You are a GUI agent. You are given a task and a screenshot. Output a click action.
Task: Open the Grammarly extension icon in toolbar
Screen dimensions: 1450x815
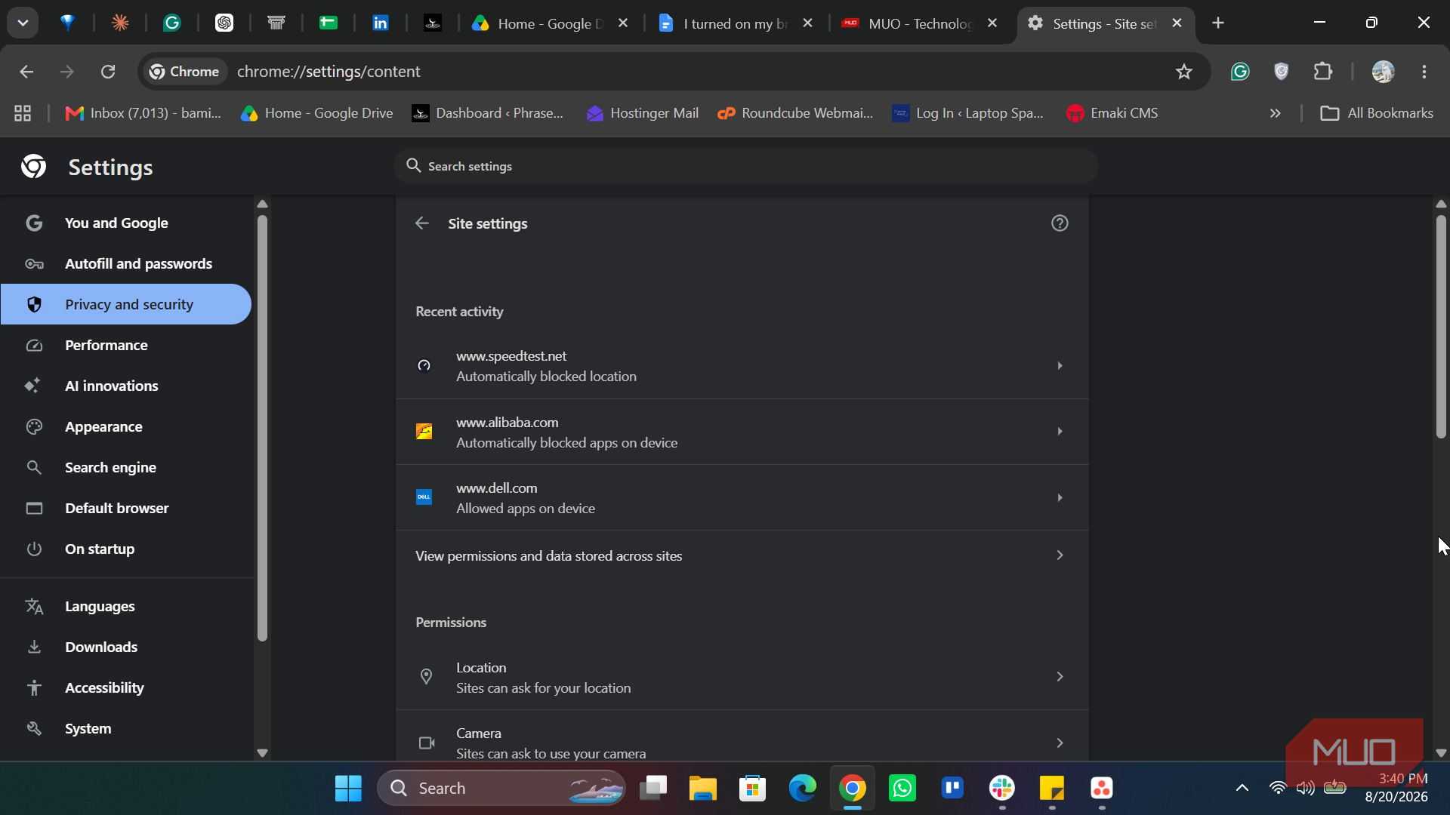1240,72
